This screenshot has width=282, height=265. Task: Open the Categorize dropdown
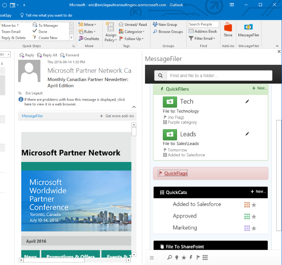[132, 32]
